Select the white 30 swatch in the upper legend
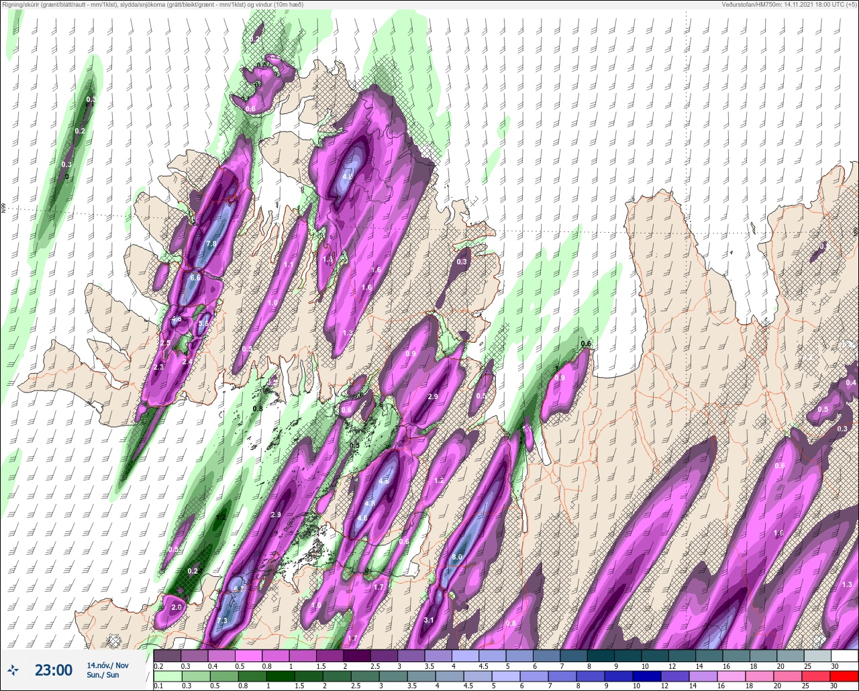859x691 pixels. pyautogui.click(x=845, y=655)
